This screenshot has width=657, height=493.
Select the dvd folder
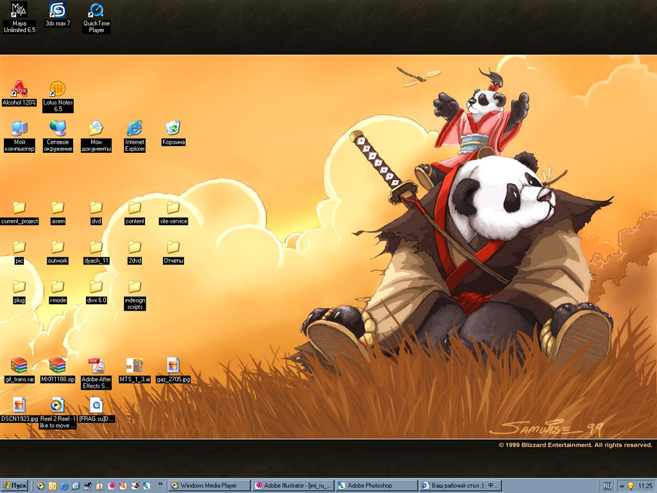pyautogui.click(x=96, y=213)
